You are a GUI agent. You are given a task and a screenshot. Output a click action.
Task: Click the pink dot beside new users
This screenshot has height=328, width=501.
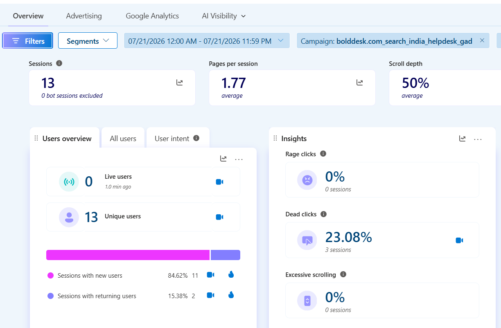click(51, 276)
